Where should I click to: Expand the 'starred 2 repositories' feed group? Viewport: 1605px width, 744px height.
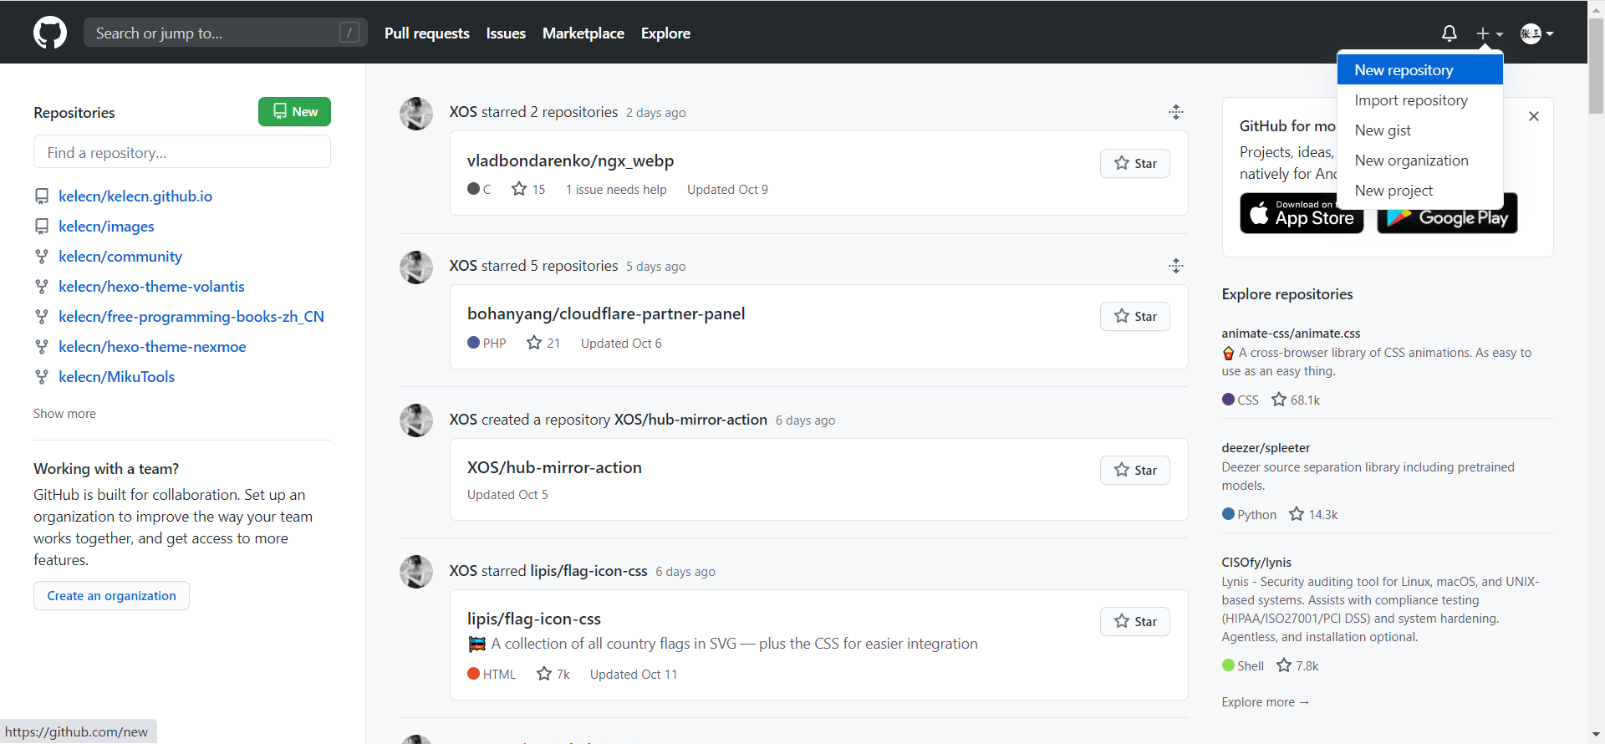click(1176, 112)
